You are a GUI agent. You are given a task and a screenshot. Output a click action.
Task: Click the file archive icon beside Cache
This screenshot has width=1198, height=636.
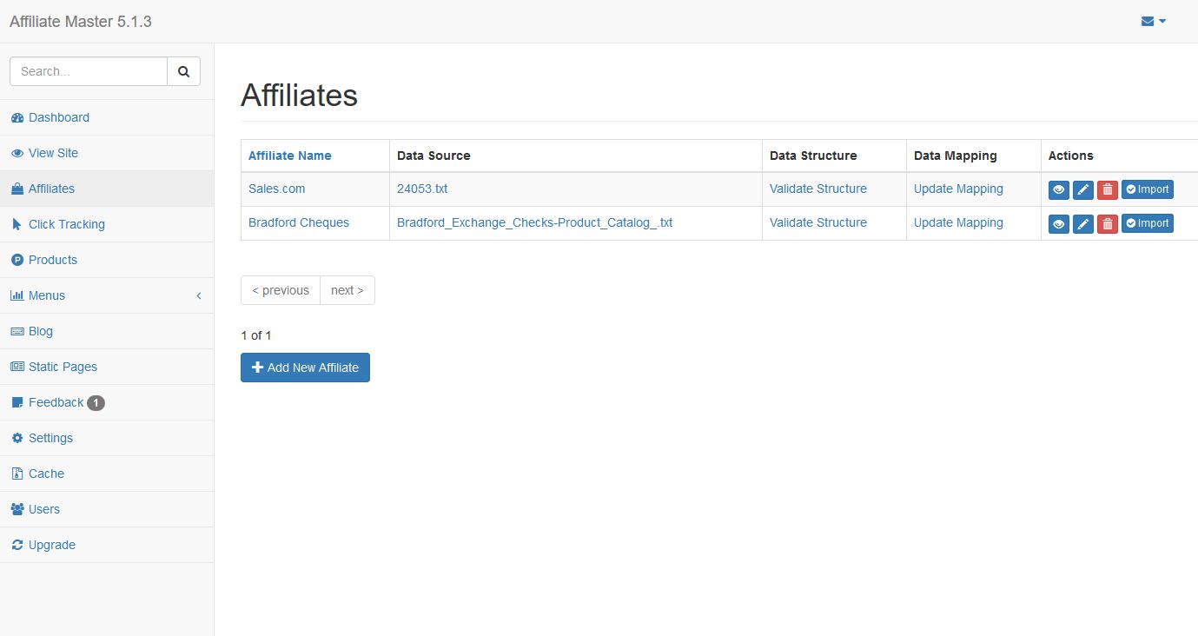coord(17,474)
